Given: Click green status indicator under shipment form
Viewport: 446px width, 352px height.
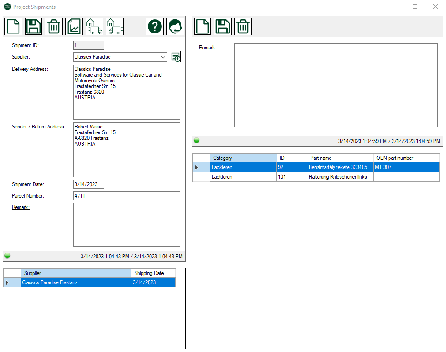Looking at the screenshot, I should coord(7,256).
